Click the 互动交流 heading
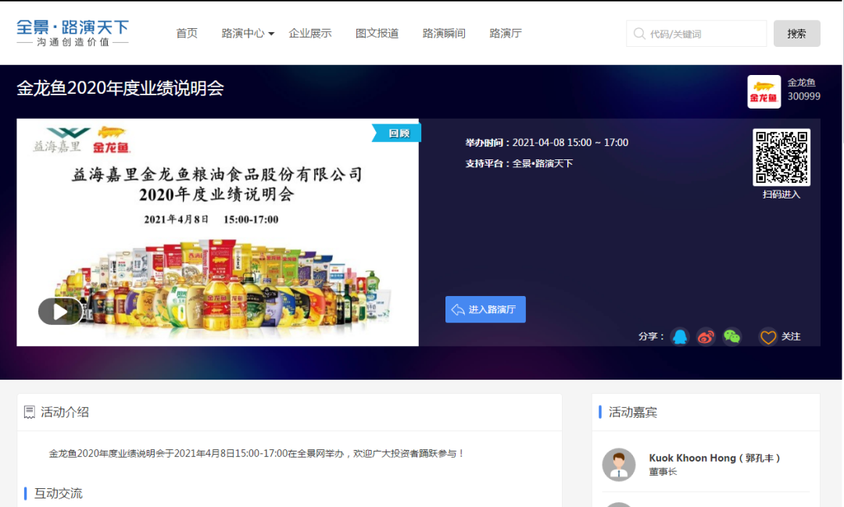The width and height of the screenshot is (844, 507). pos(58,494)
